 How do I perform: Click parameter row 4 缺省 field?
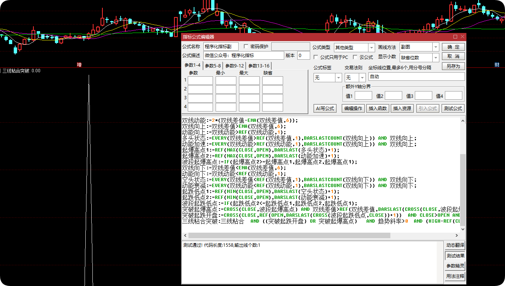[273, 107]
